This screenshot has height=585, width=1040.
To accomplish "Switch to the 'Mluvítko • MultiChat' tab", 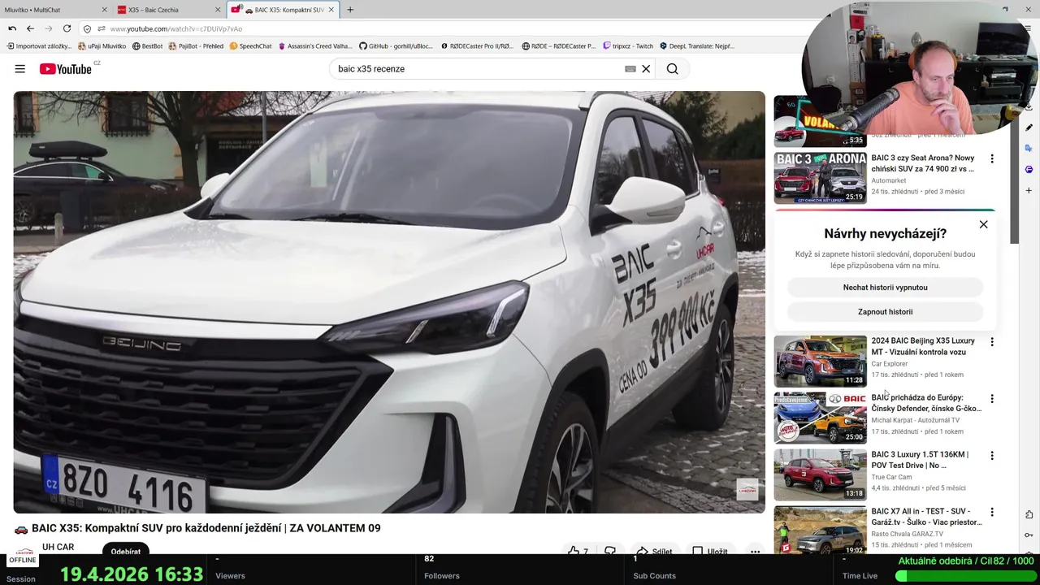I will [x=49, y=10].
